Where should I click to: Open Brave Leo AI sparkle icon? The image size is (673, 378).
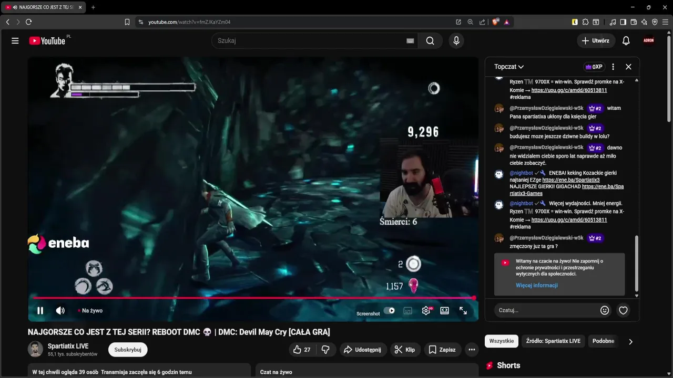click(x=644, y=22)
